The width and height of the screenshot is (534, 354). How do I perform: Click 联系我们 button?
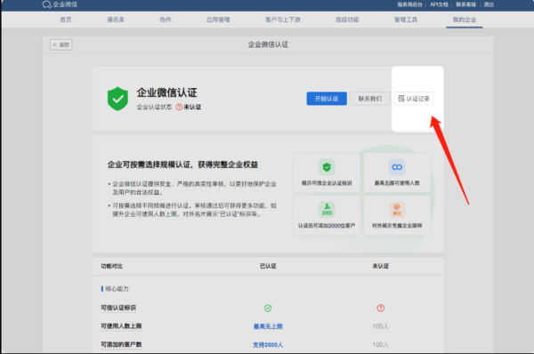point(370,99)
